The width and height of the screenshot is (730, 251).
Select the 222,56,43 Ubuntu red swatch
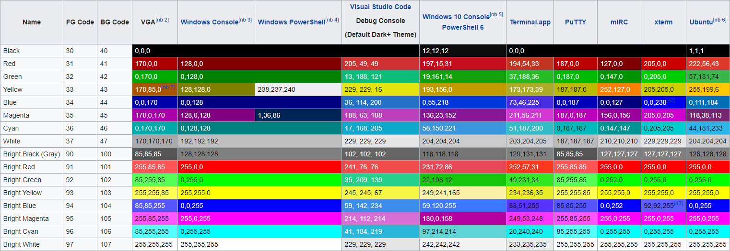click(708, 64)
